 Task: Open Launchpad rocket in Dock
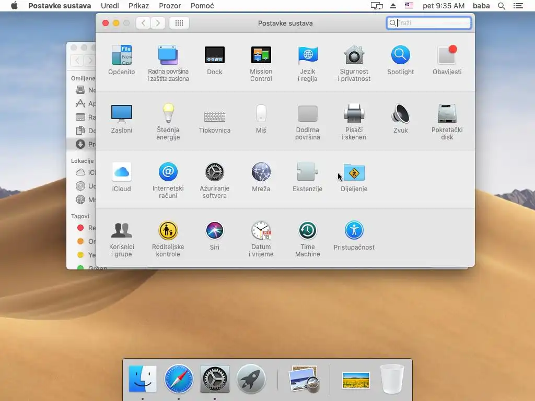click(251, 379)
